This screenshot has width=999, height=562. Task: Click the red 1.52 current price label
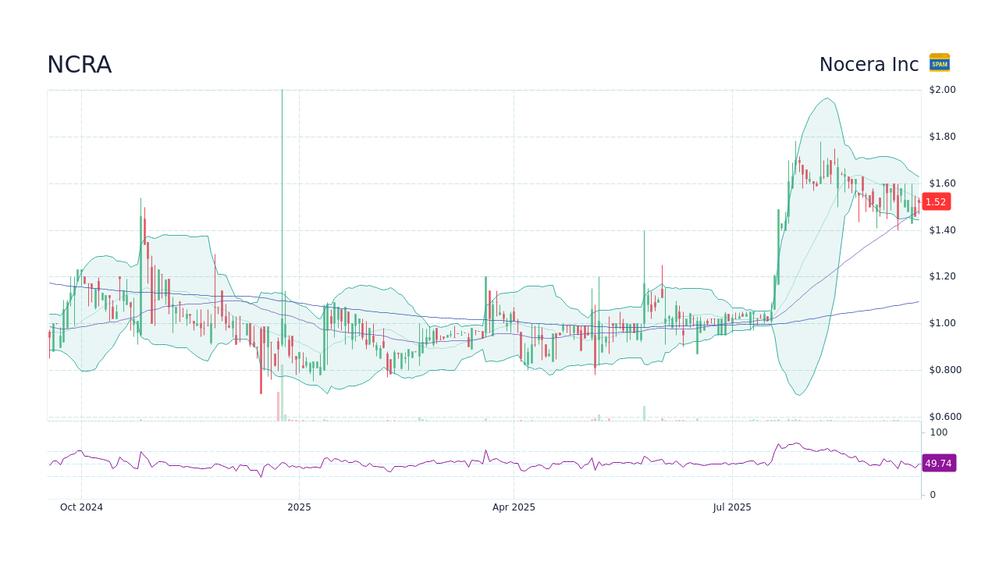coord(936,201)
